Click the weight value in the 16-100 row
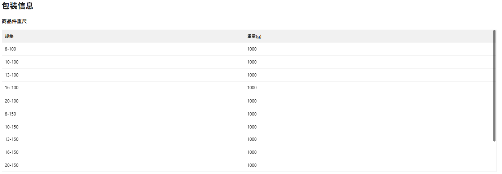The image size is (502, 174). click(x=252, y=88)
